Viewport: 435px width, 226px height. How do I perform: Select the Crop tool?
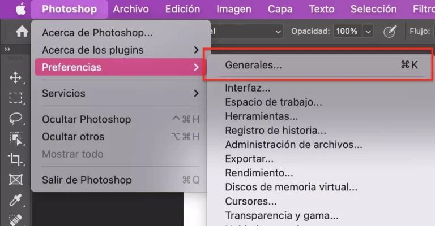pyautogui.click(x=15, y=159)
